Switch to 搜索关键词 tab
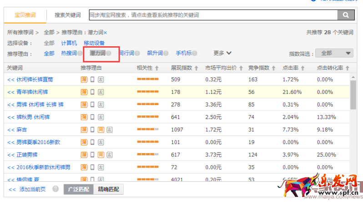 (x=67, y=15)
